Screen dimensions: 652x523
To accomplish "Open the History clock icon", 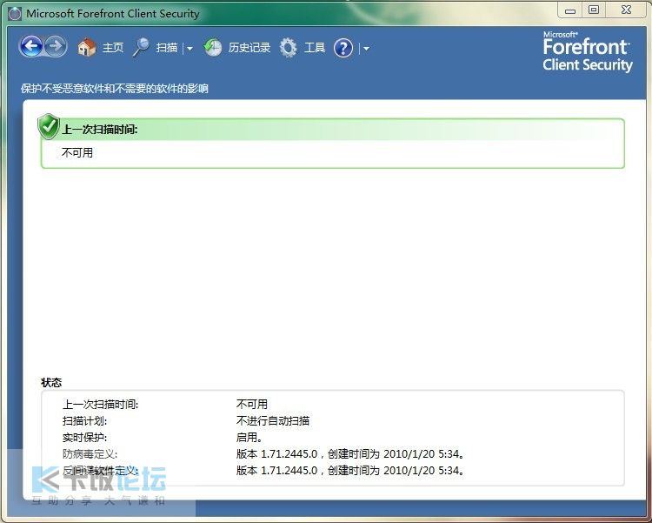I will [x=213, y=48].
